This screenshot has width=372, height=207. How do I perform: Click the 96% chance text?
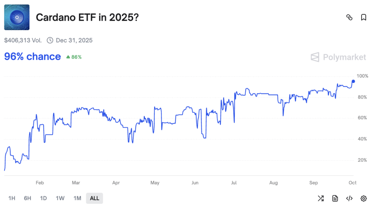(x=32, y=57)
